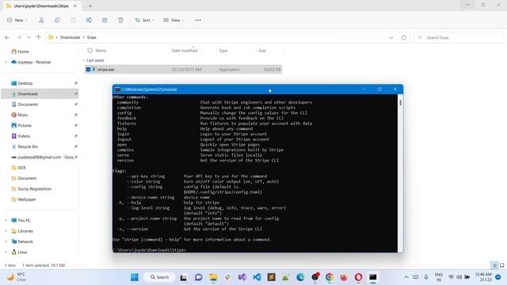This screenshot has height=285, width=507.
Task: Open Task View on taskbar
Action: click(183, 277)
